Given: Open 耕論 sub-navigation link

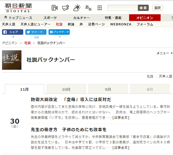Looking at the screenshot, I should (x=71, y=24).
